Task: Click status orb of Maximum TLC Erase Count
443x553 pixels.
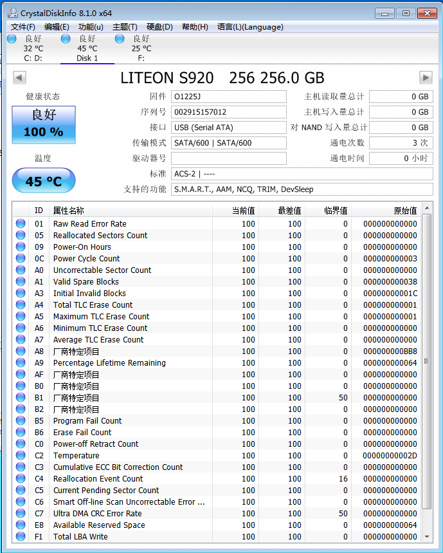Action: point(21,316)
